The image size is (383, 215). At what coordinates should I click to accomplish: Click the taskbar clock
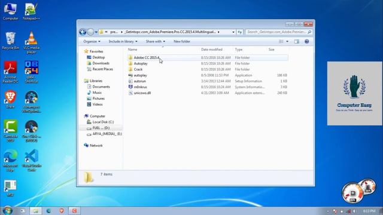pyautogui.click(x=369, y=211)
